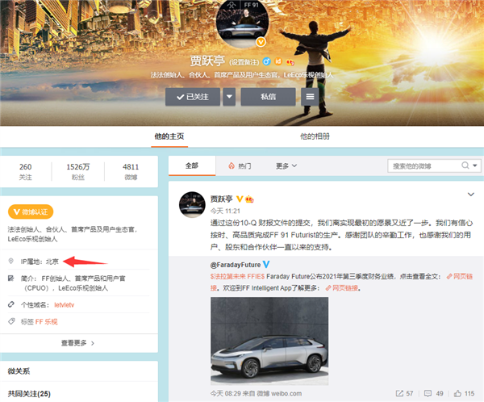
Task: Click the 微关系 section heading
Action: 19,371
